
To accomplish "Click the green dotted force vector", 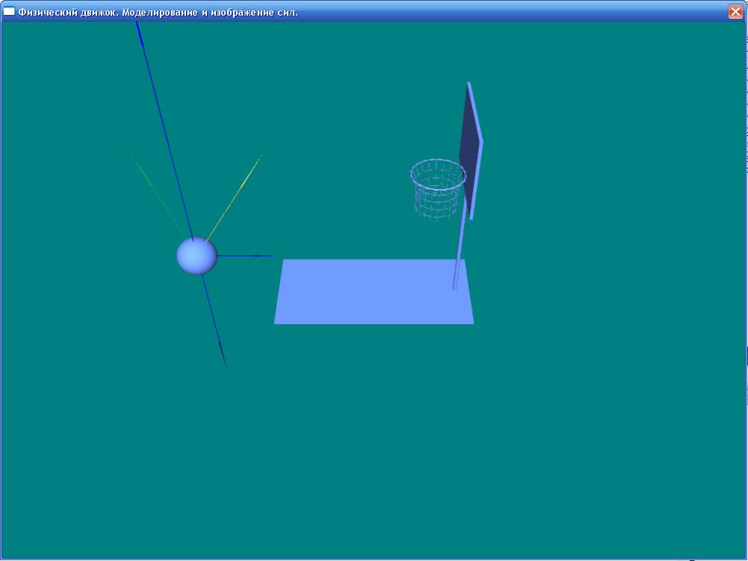I will tap(158, 195).
